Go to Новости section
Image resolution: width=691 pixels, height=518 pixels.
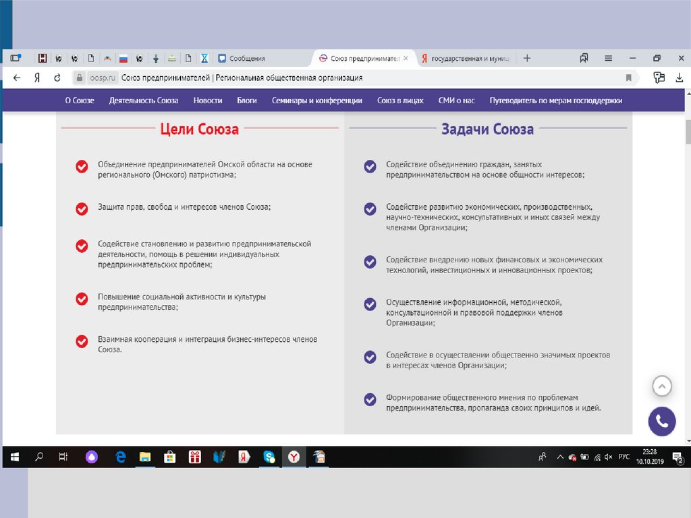click(x=207, y=100)
